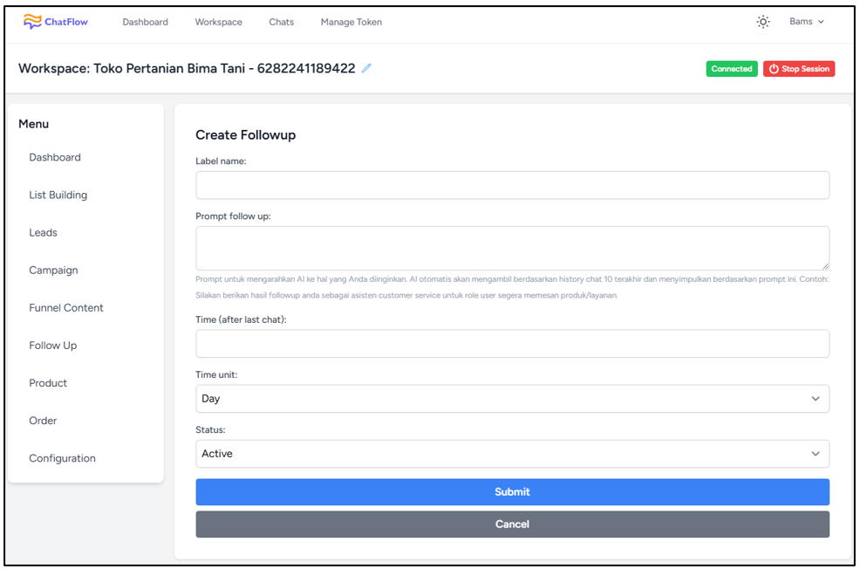Select Follow Up in sidebar menu
This screenshot has width=860, height=569.
tap(52, 345)
